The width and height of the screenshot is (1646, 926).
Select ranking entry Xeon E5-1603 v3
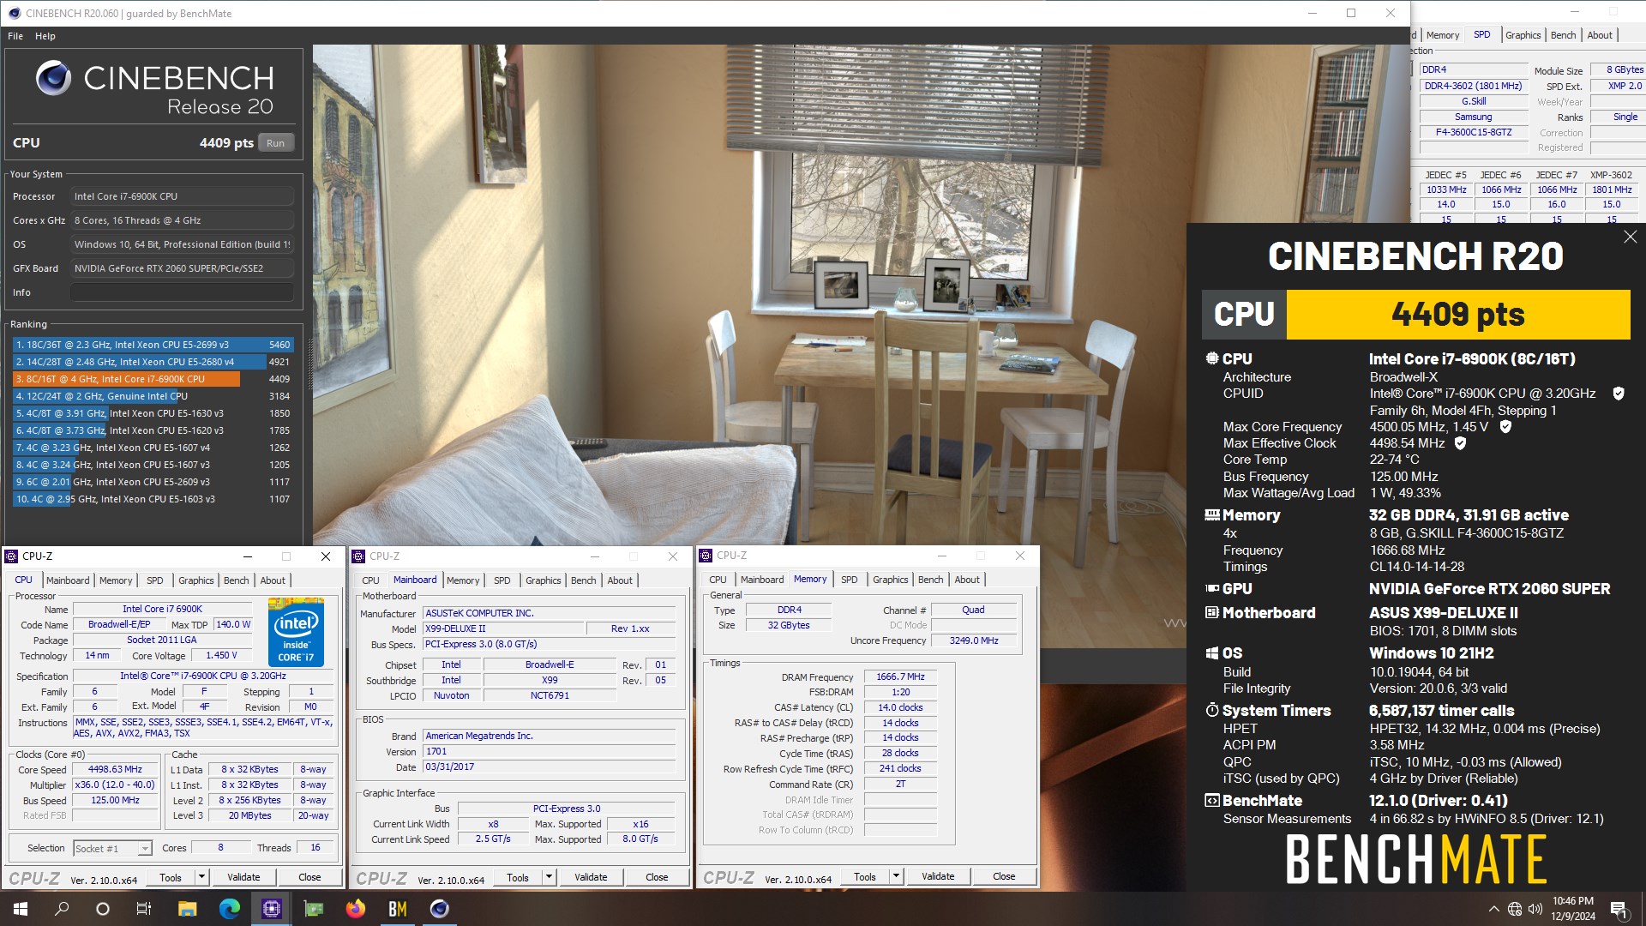pyautogui.click(x=153, y=499)
